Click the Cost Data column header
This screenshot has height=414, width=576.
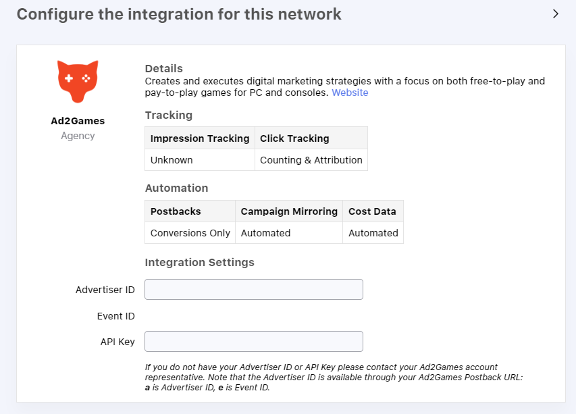click(x=373, y=211)
